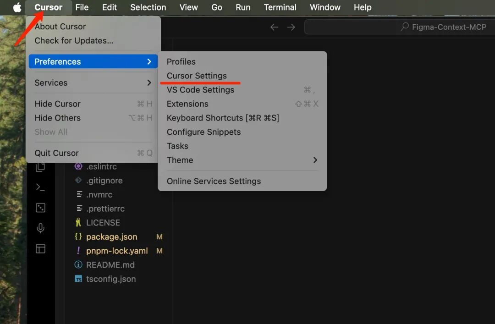Open pnpm-lock.yaml in the explorer
The width and height of the screenshot is (495, 324).
[118, 251]
